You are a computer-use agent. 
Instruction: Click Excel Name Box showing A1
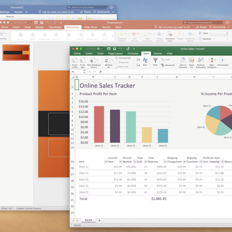[78, 72]
